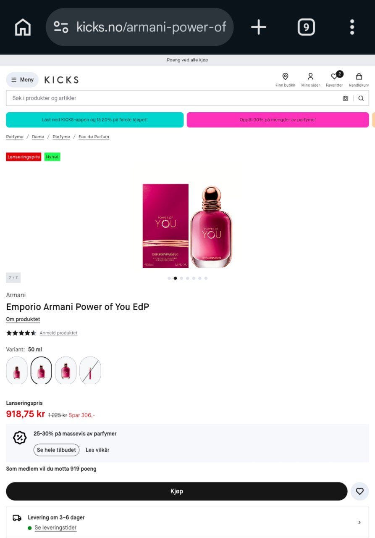The width and height of the screenshot is (375, 538).
Task: Open Favoritter heart icon in header
Action: tap(335, 79)
